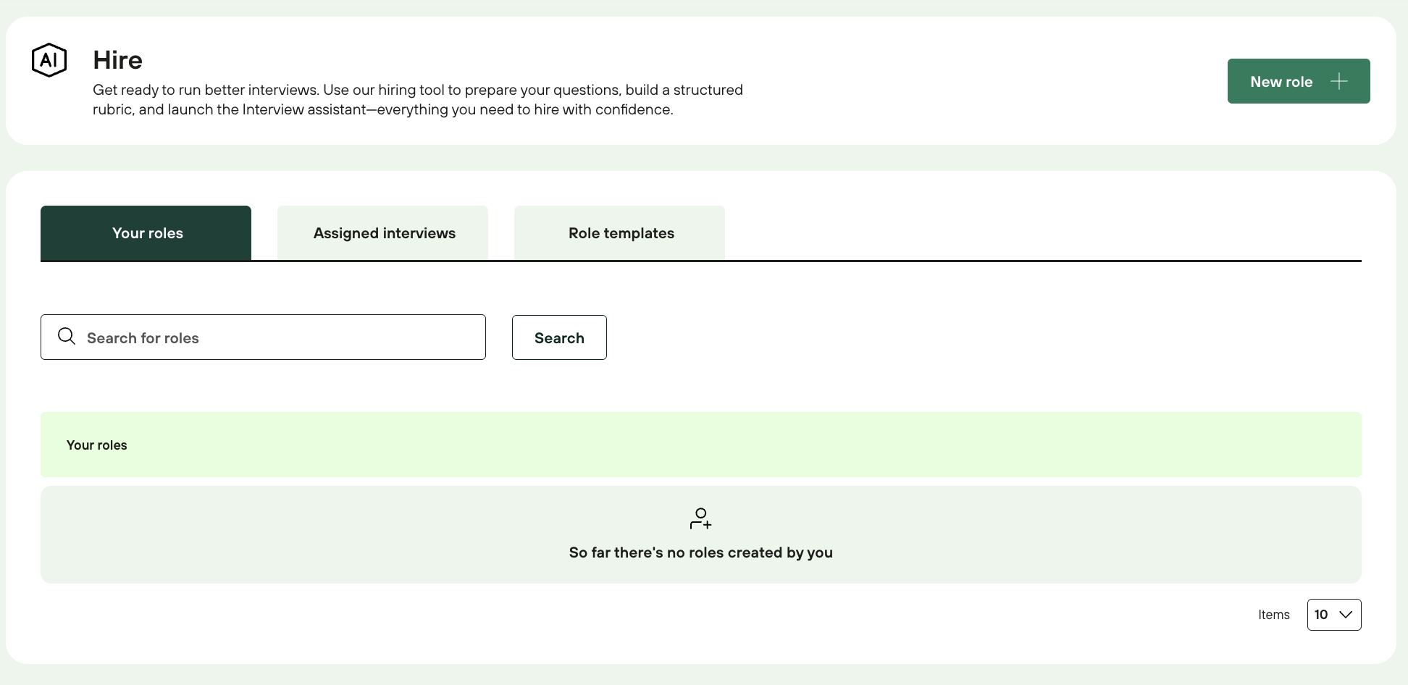This screenshot has height=685, width=1408.
Task: Click the number 10 in Items selector
Action: click(1321, 615)
